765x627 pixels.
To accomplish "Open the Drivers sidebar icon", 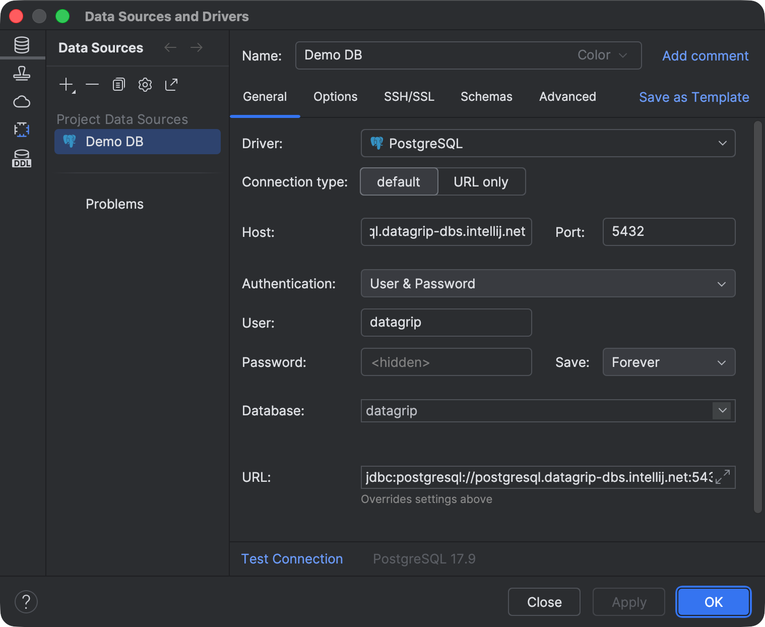I will point(22,74).
